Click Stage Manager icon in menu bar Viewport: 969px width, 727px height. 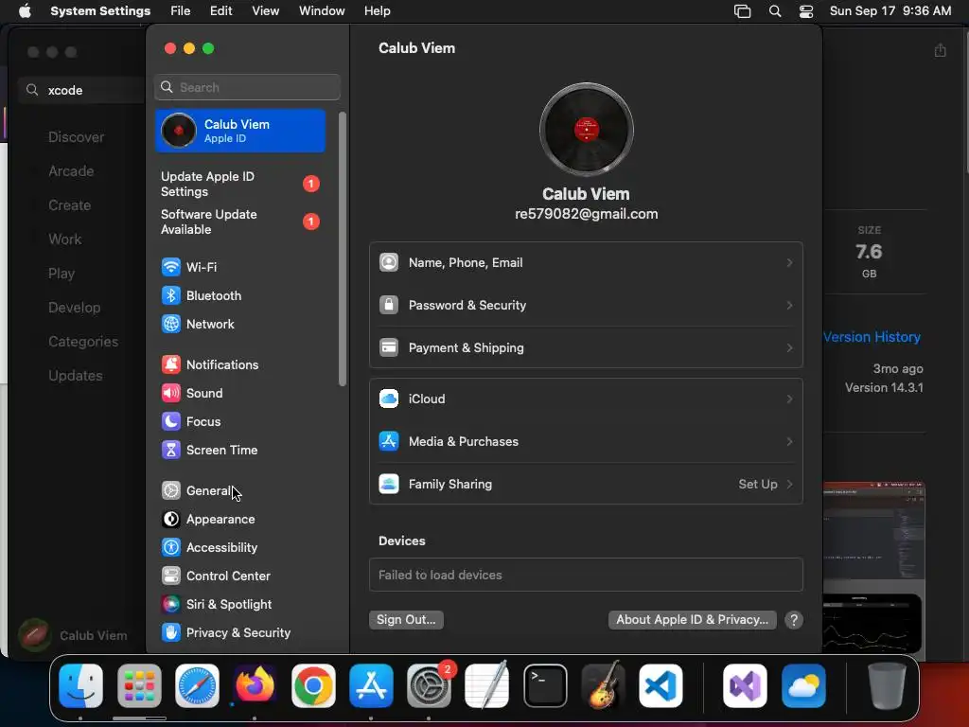(742, 11)
